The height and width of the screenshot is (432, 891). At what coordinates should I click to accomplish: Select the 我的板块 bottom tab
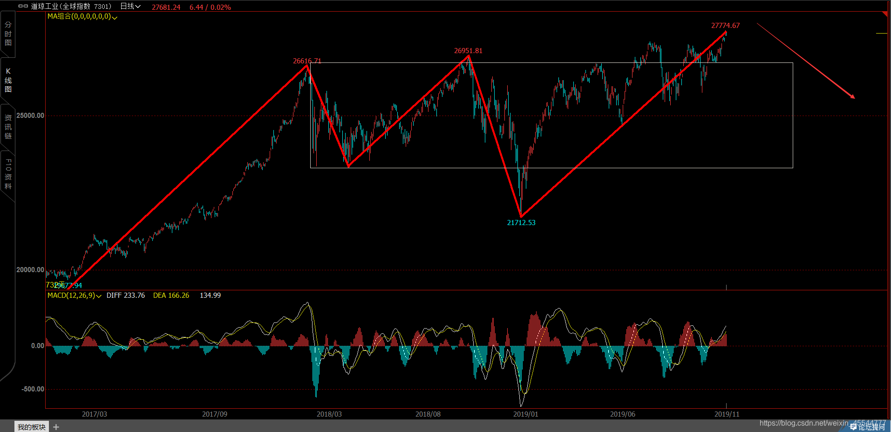32,427
